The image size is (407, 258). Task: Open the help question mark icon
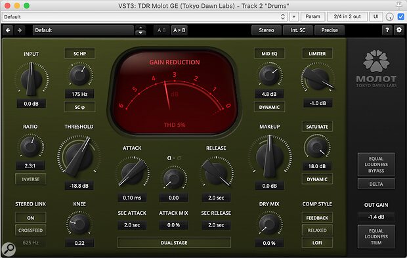pyautogui.click(x=387, y=30)
